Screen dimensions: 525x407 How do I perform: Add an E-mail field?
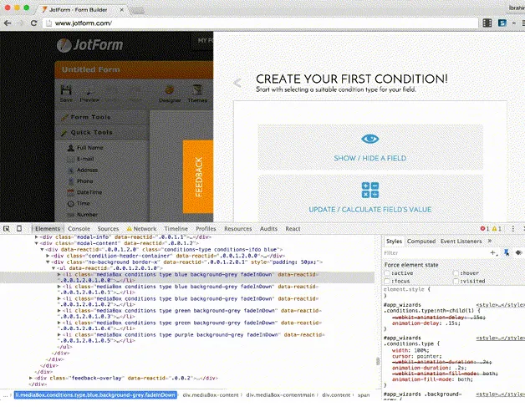pyautogui.click(x=80, y=159)
